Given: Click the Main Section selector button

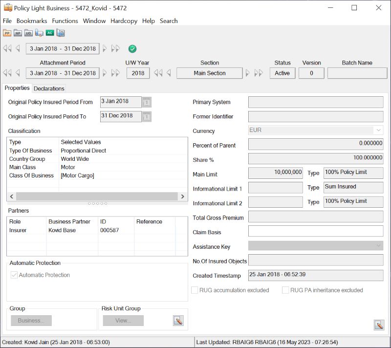Looking at the screenshot, I should pyautogui.click(x=209, y=73).
